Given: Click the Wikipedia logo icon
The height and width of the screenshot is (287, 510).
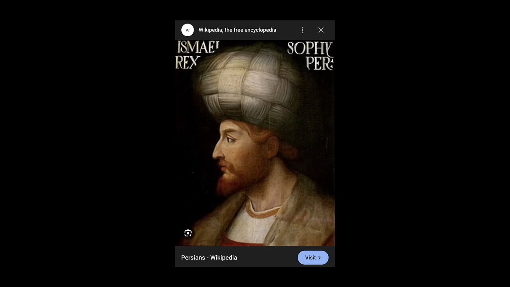Looking at the screenshot, I should [188, 30].
